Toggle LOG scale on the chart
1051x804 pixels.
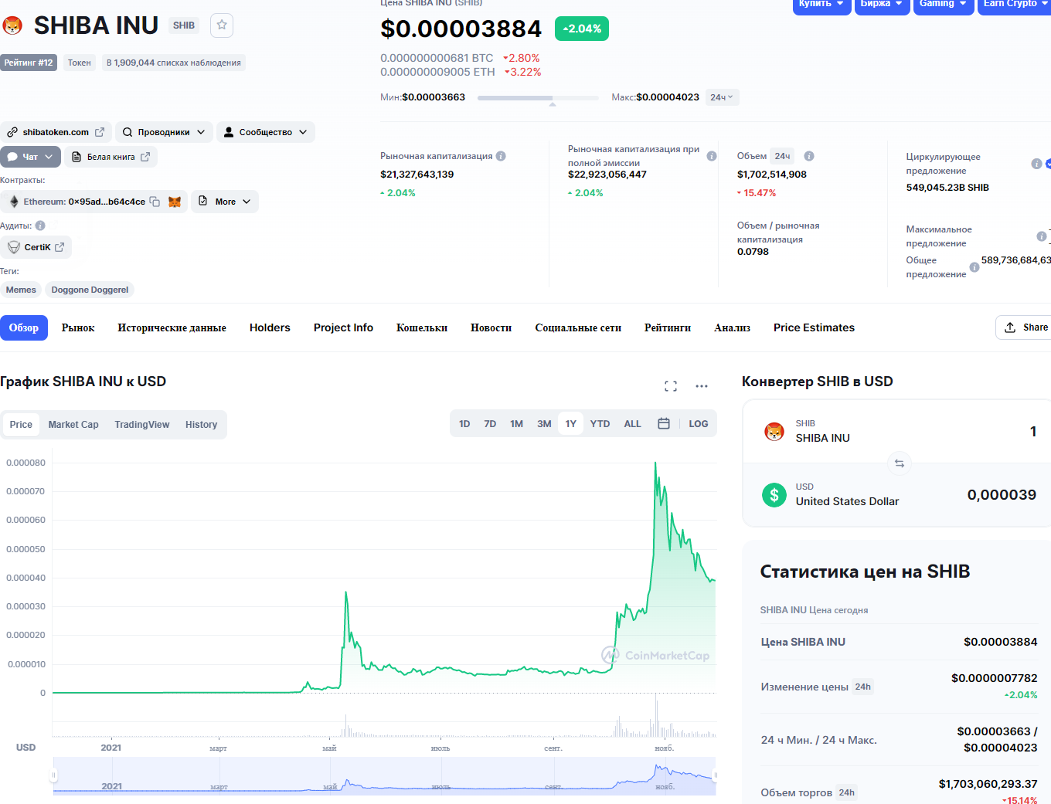(x=699, y=424)
